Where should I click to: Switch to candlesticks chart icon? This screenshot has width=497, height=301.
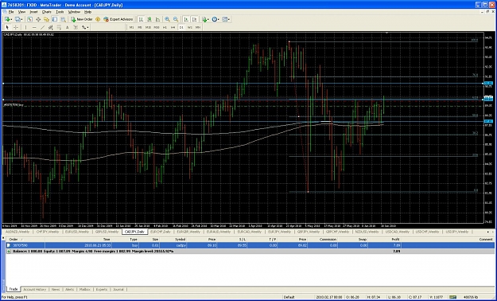(149, 19)
